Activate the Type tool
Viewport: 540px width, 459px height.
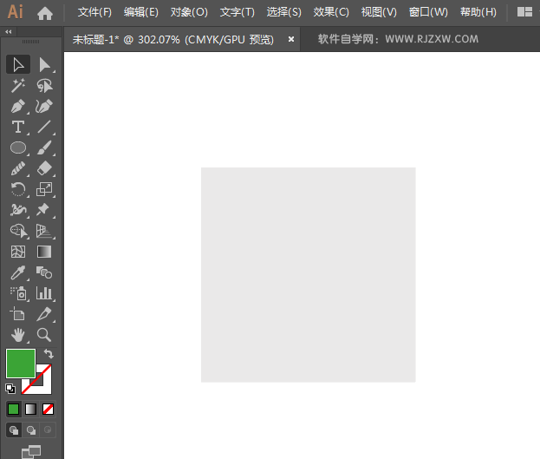point(17,127)
